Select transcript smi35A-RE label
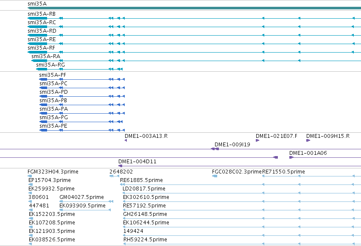Screen dimensions: 361x246 point(42,39)
